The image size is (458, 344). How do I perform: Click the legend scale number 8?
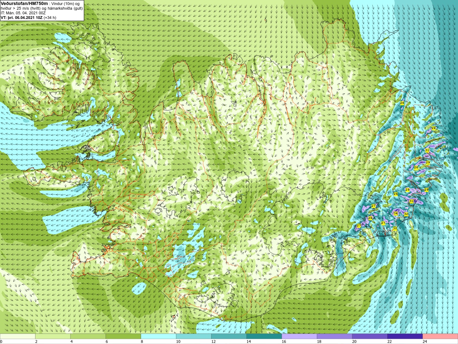point(142,341)
